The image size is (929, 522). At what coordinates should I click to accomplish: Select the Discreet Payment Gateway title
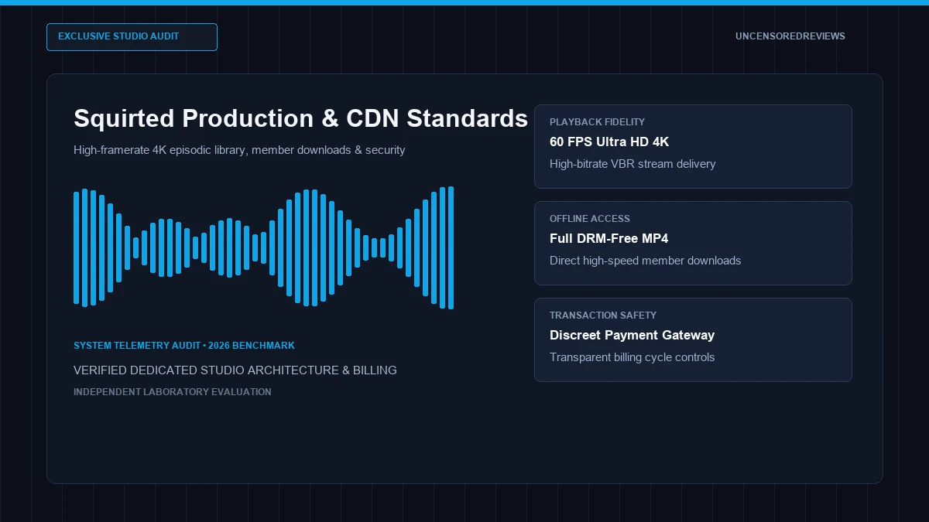point(632,336)
